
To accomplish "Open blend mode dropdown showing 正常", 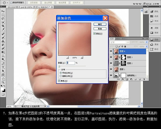I will tap(119, 42).
